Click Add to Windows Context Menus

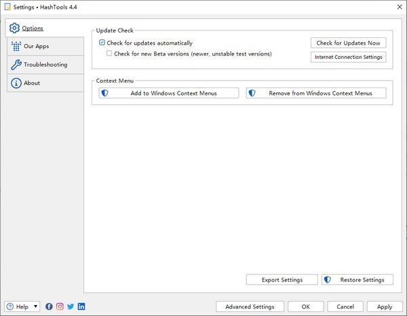click(x=169, y=93)
